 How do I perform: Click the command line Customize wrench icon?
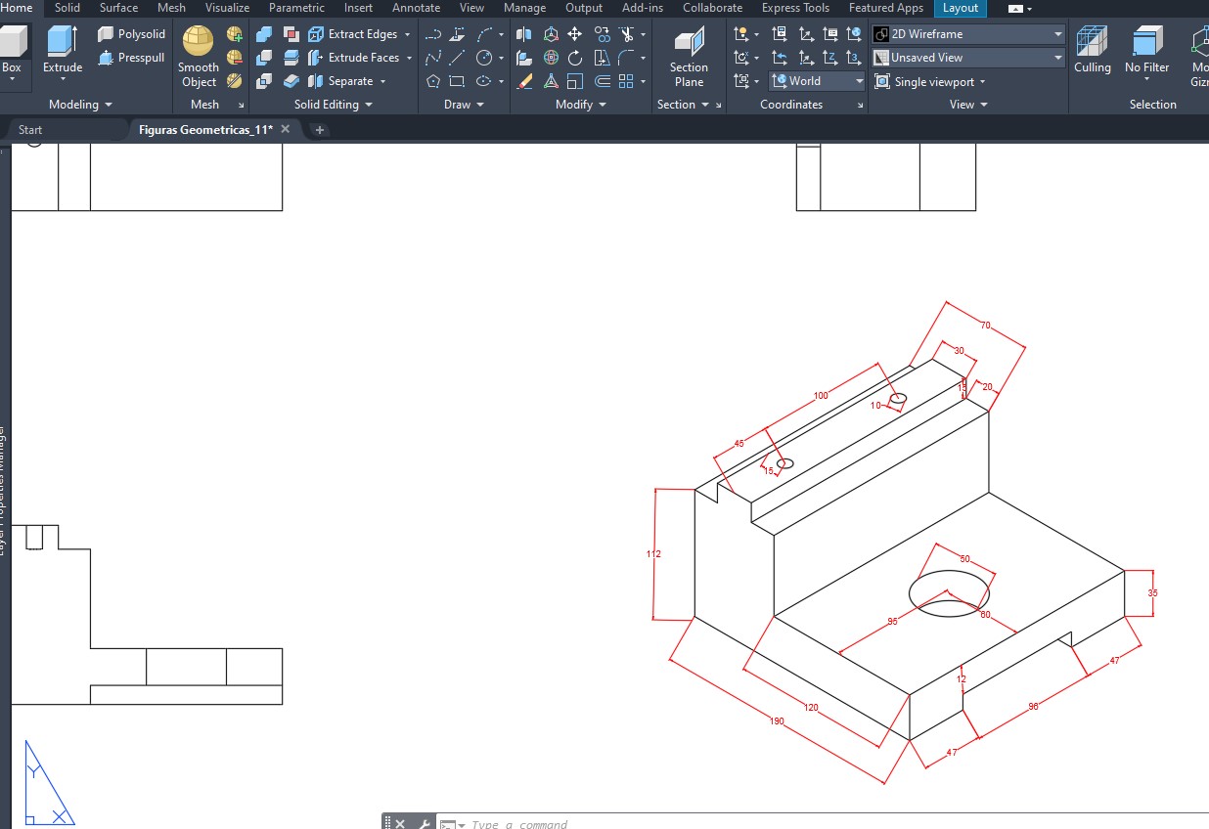coord(424,824)
